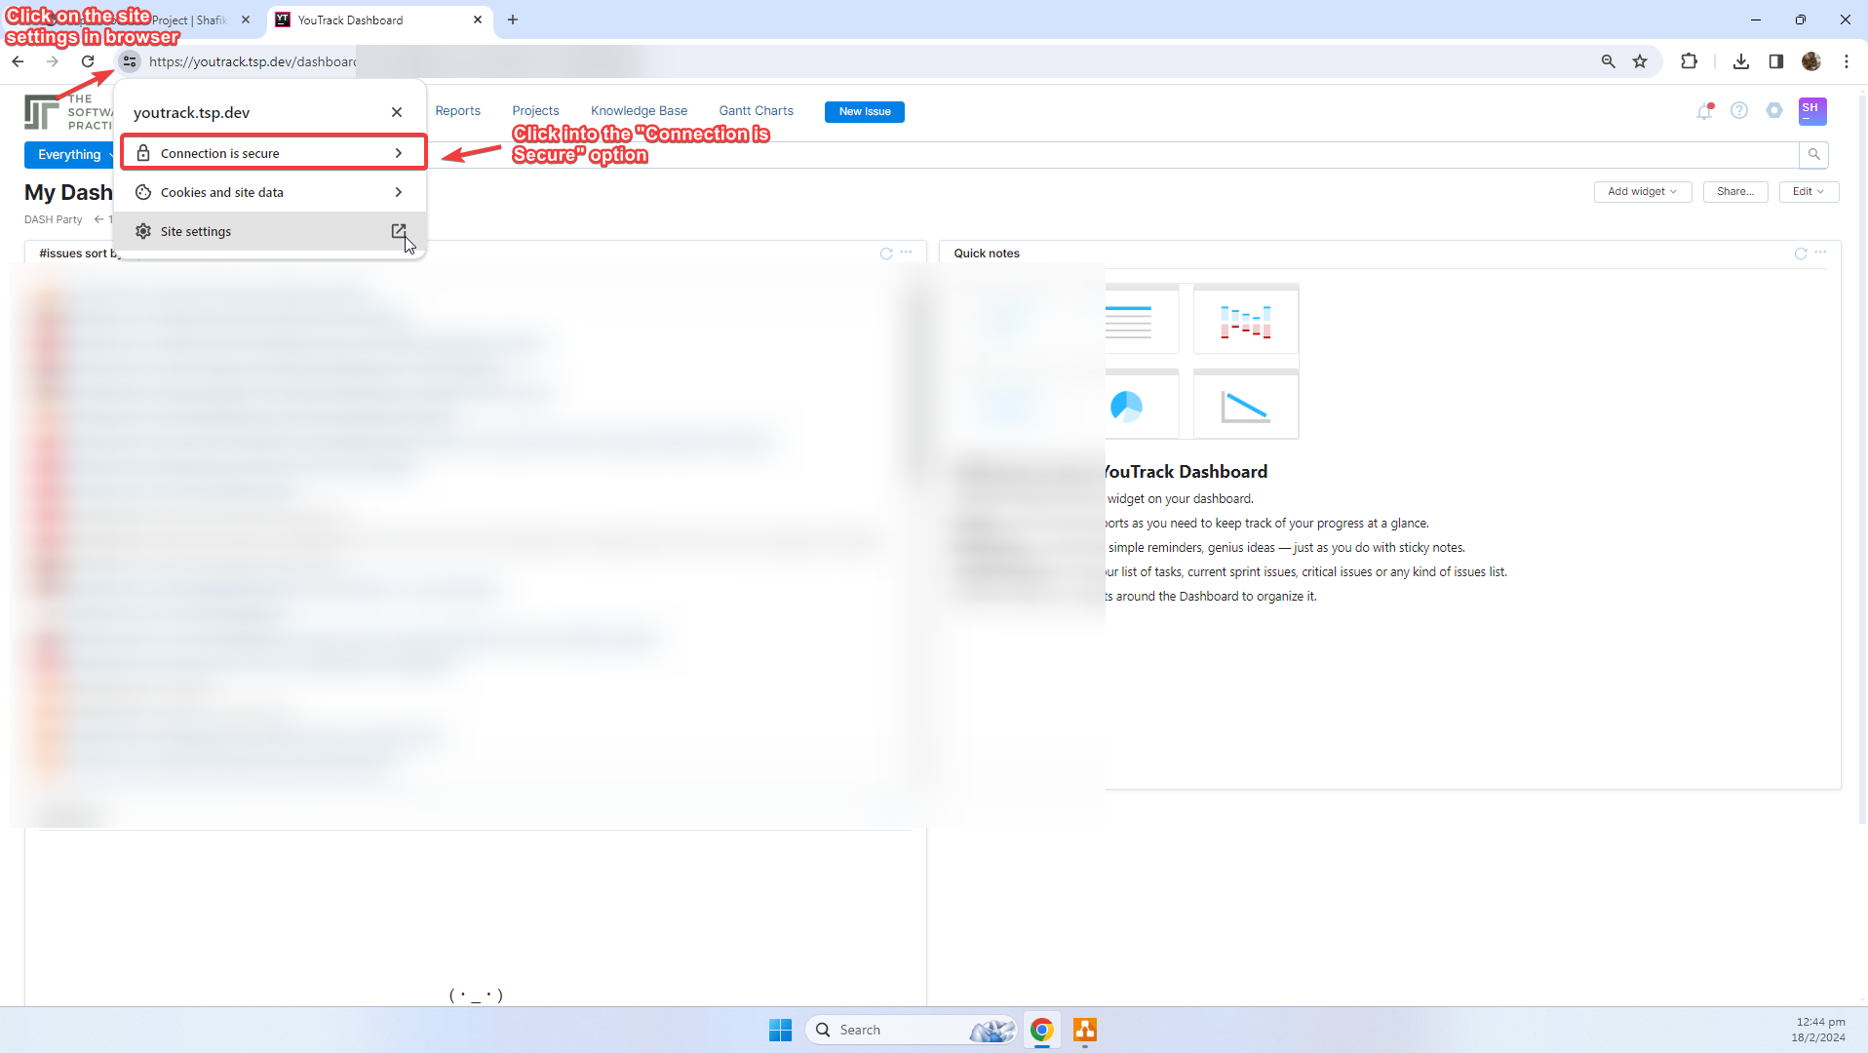The width and height of the screenshot is (1868, 1053).
Task: Open the YouTrack help question mark icon
Action: [1739, 111]
